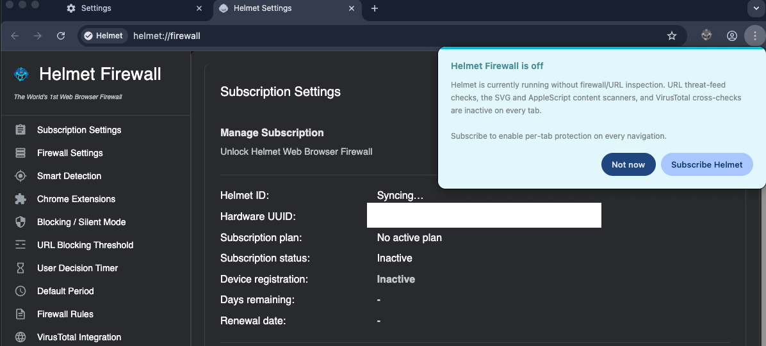Close the Settings tab

tap(199, 8)
